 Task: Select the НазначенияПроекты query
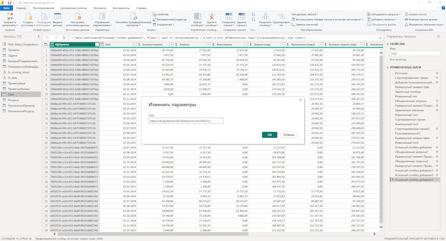[x=21, y=105]
